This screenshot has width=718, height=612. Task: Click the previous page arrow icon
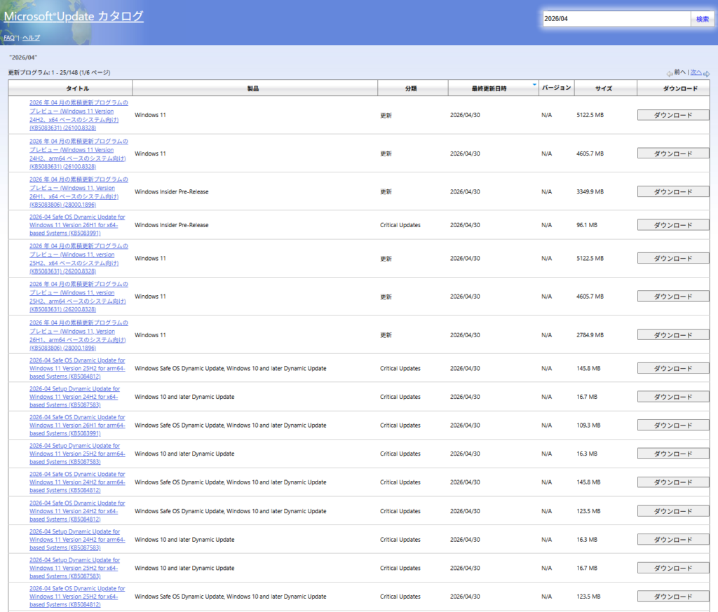[670, 73]
